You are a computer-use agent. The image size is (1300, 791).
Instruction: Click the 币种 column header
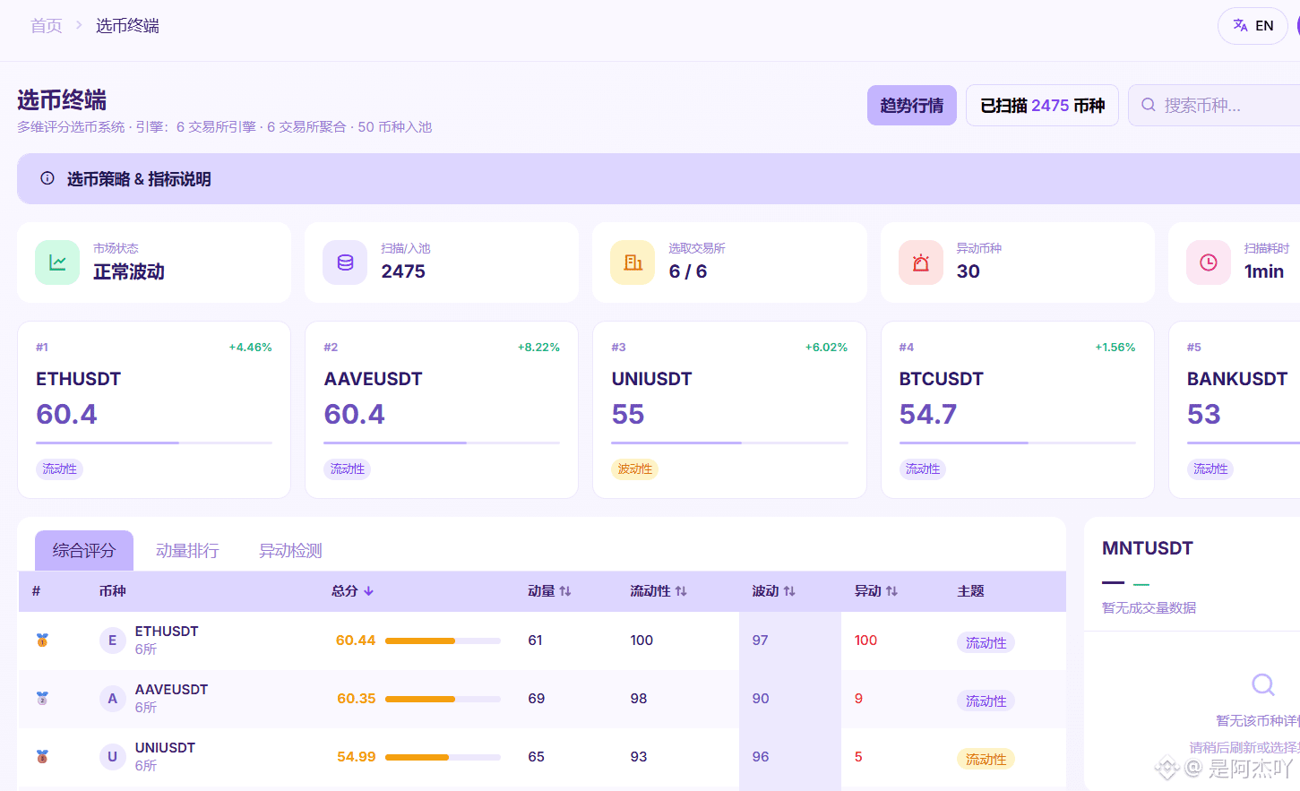click(x=112, y=591)
